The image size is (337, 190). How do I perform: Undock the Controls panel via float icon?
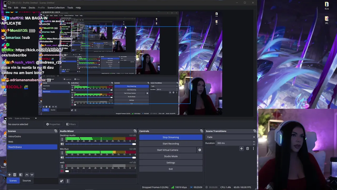click(x=202, y=131)
